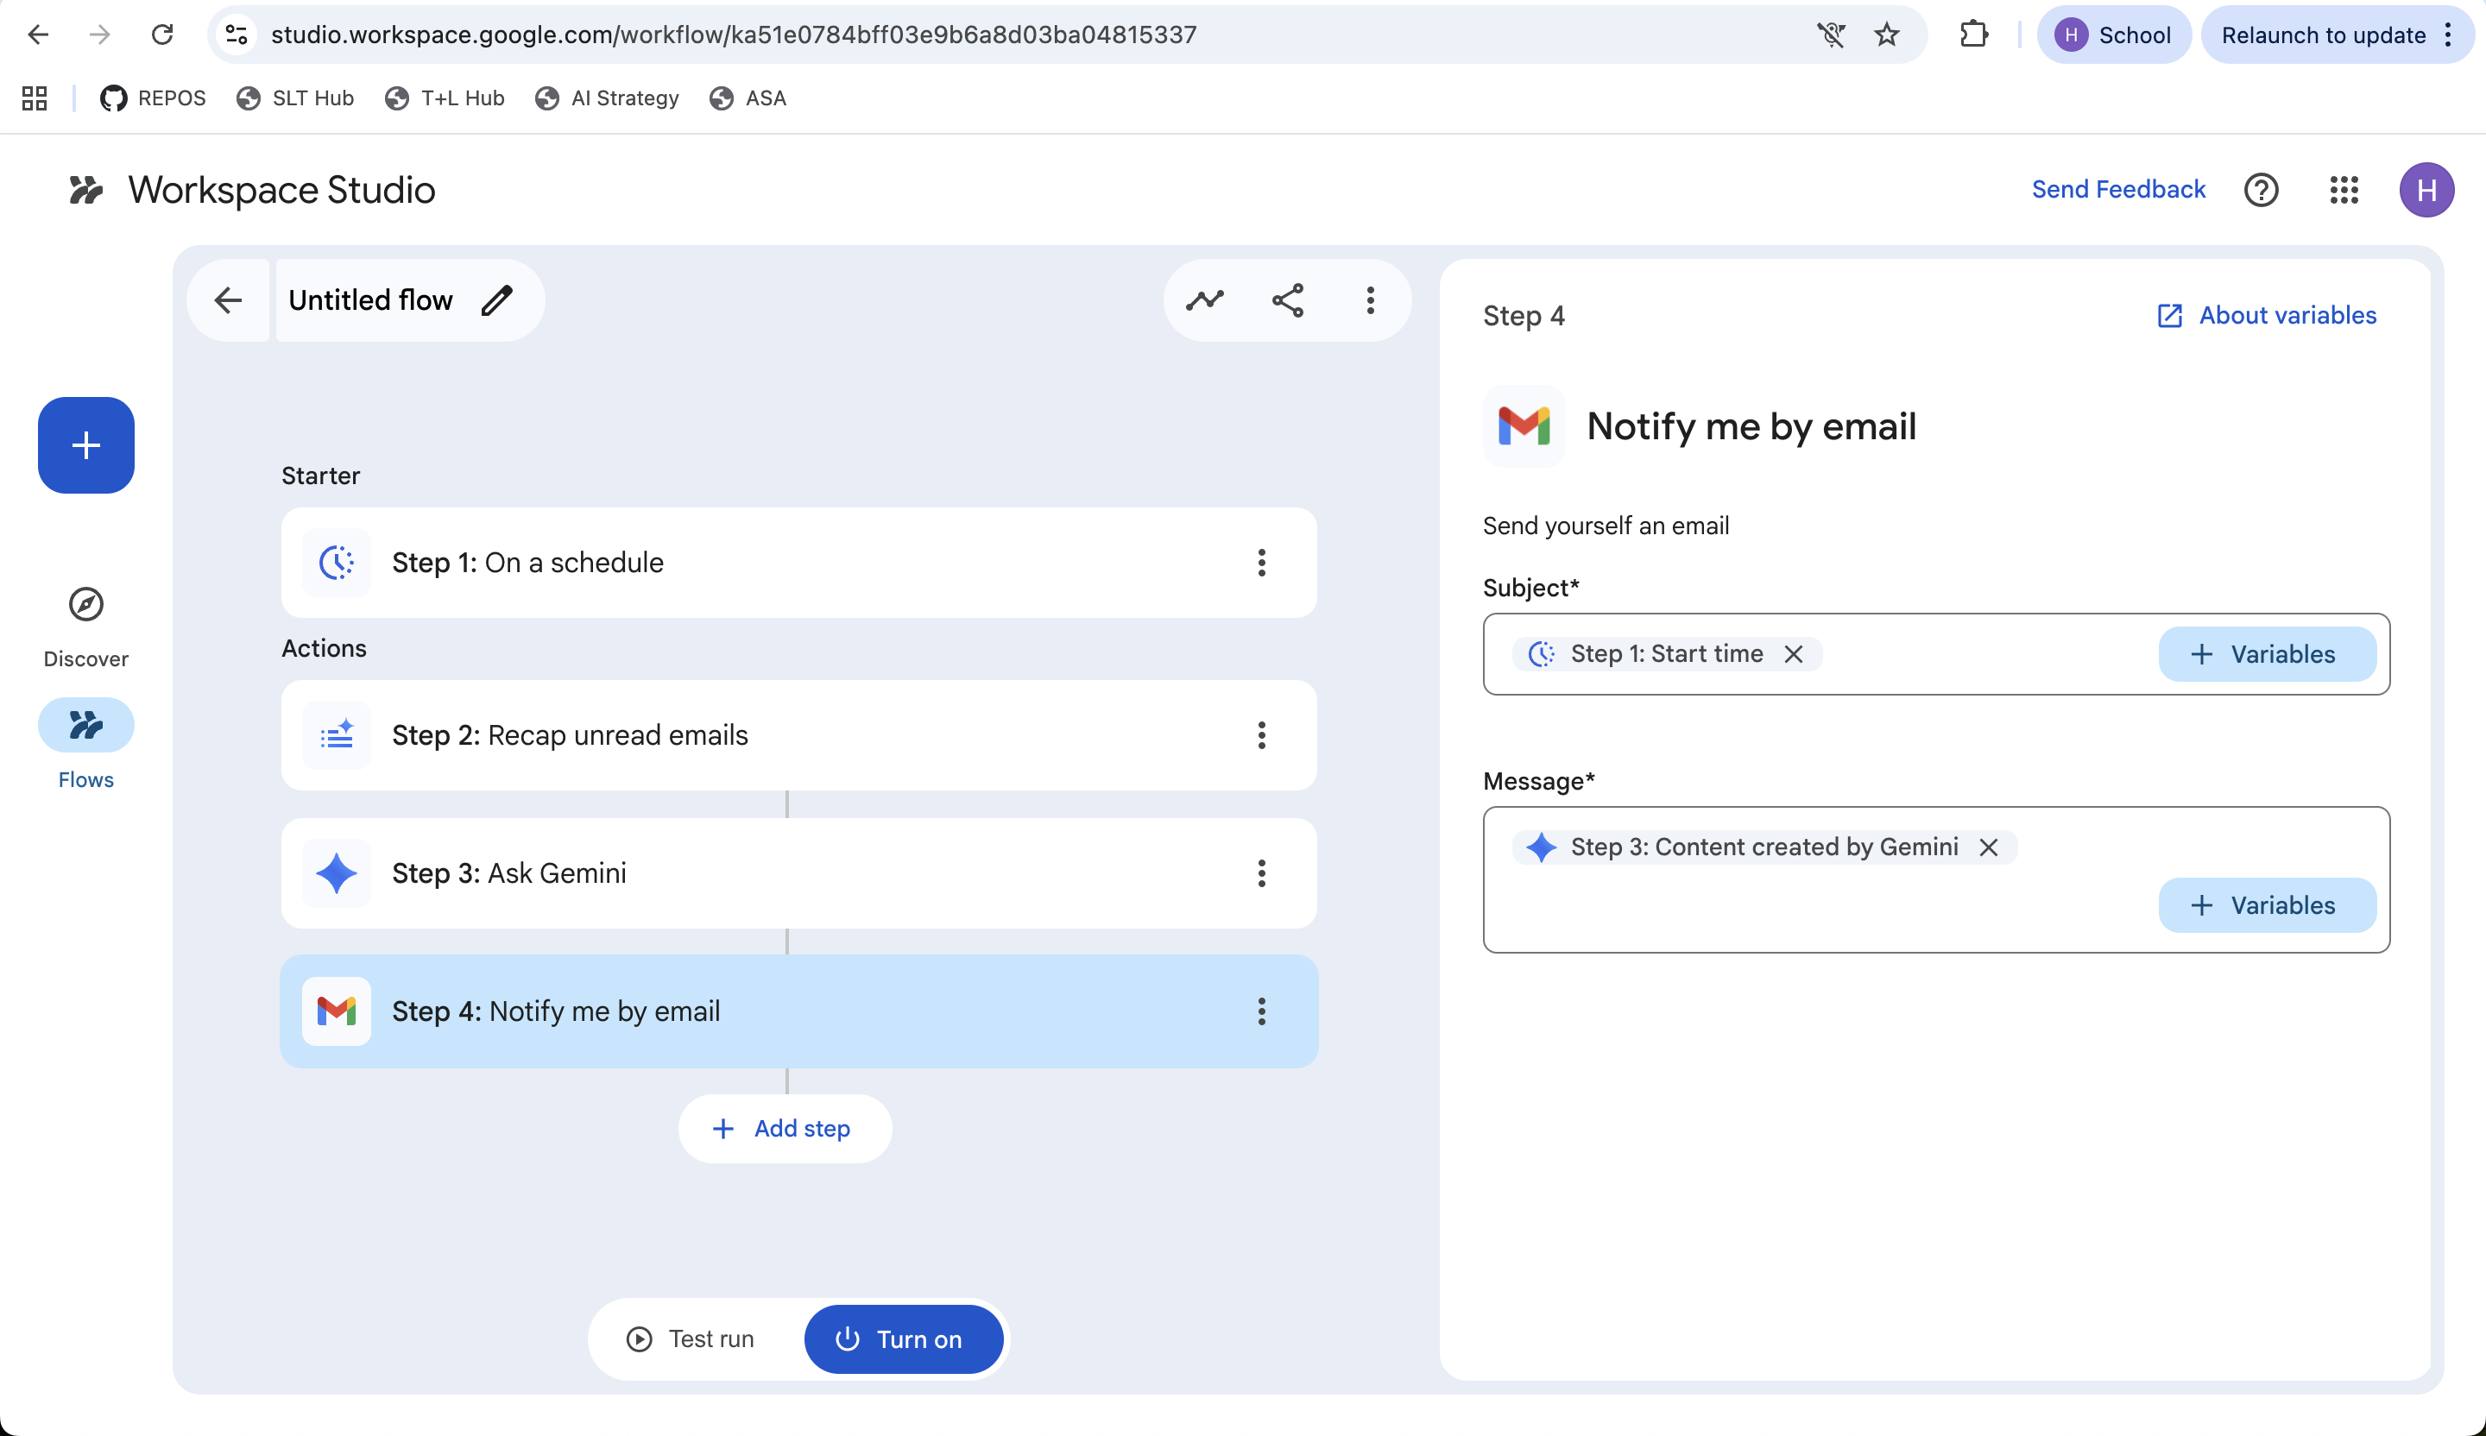Open the SLT Hub bookmark

coord(295,98)
